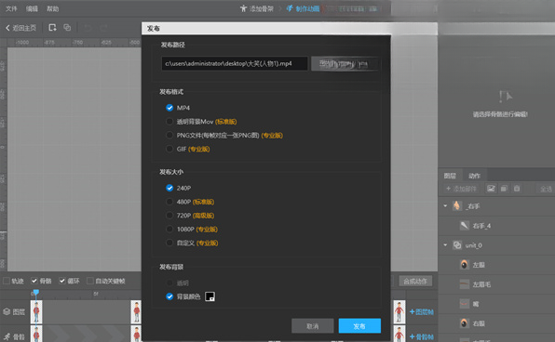Click the 骨骼 track running figure icon
This screenshot has width=555, height=342.
[x=7, y=336]
